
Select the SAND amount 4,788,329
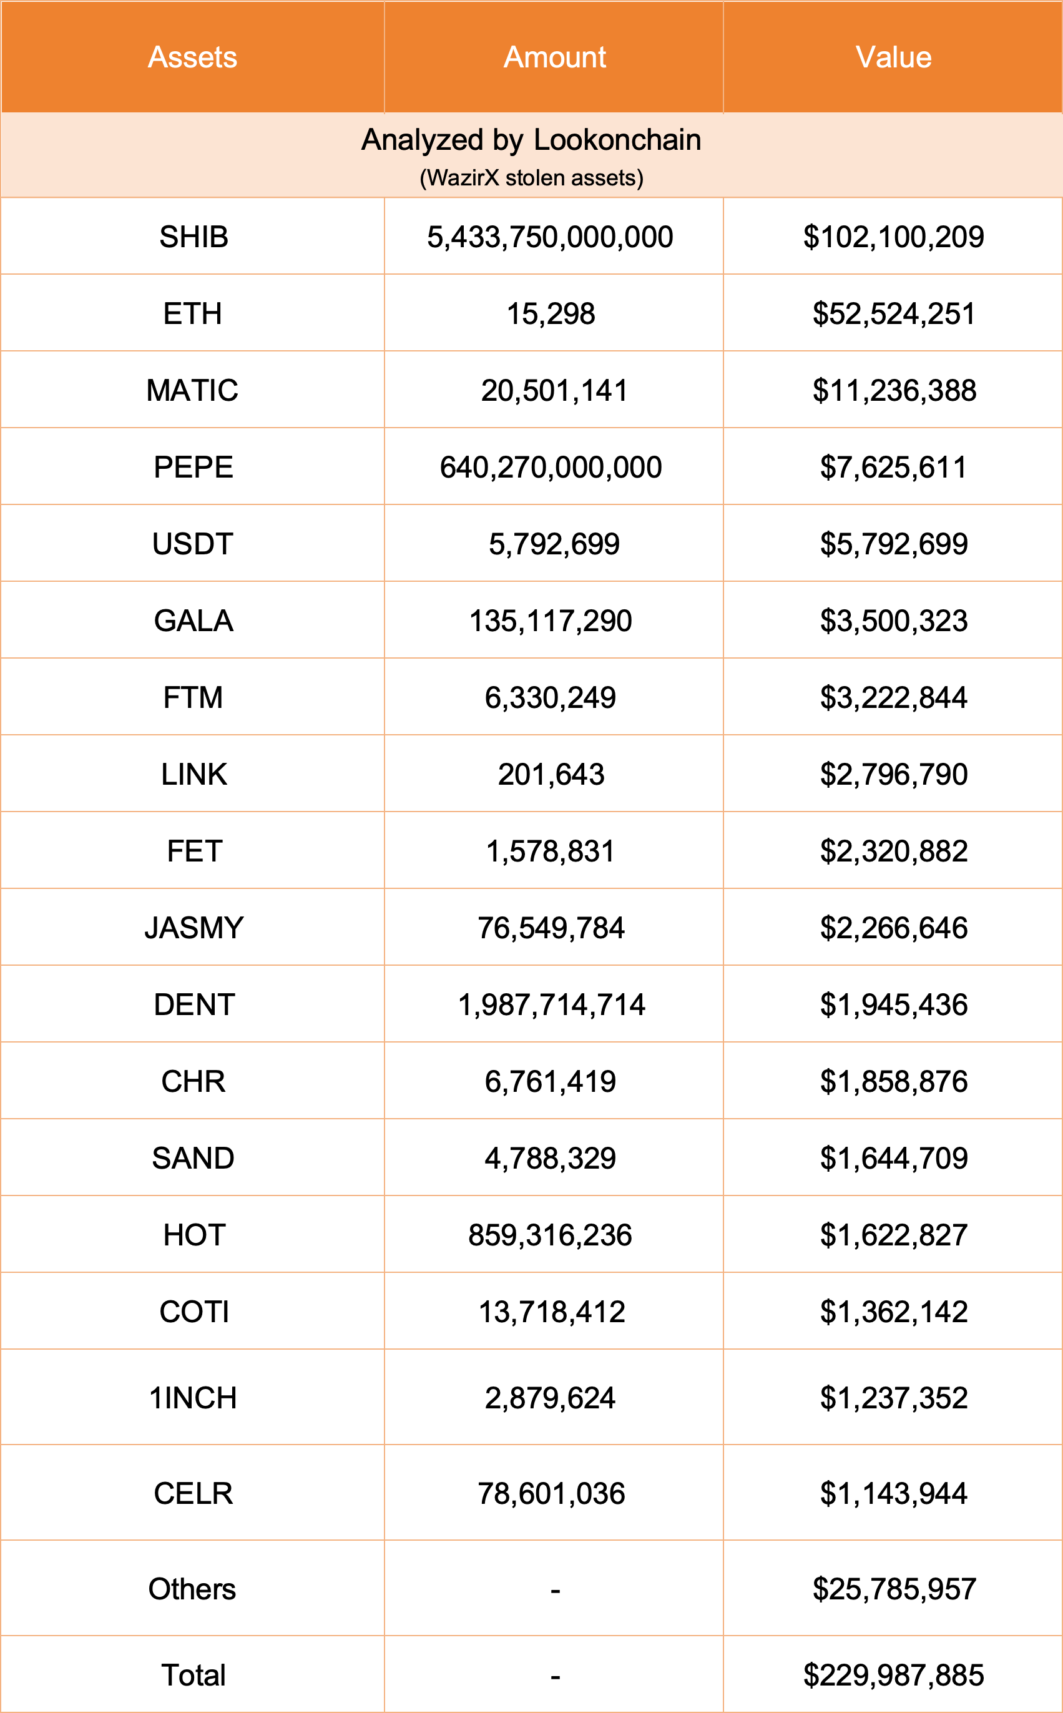(x=550, y=1159)
